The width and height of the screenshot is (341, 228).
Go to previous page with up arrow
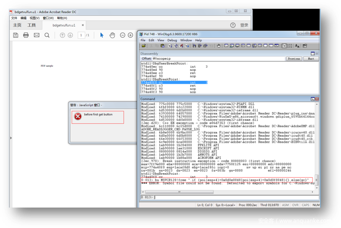(x=62, y=35)
